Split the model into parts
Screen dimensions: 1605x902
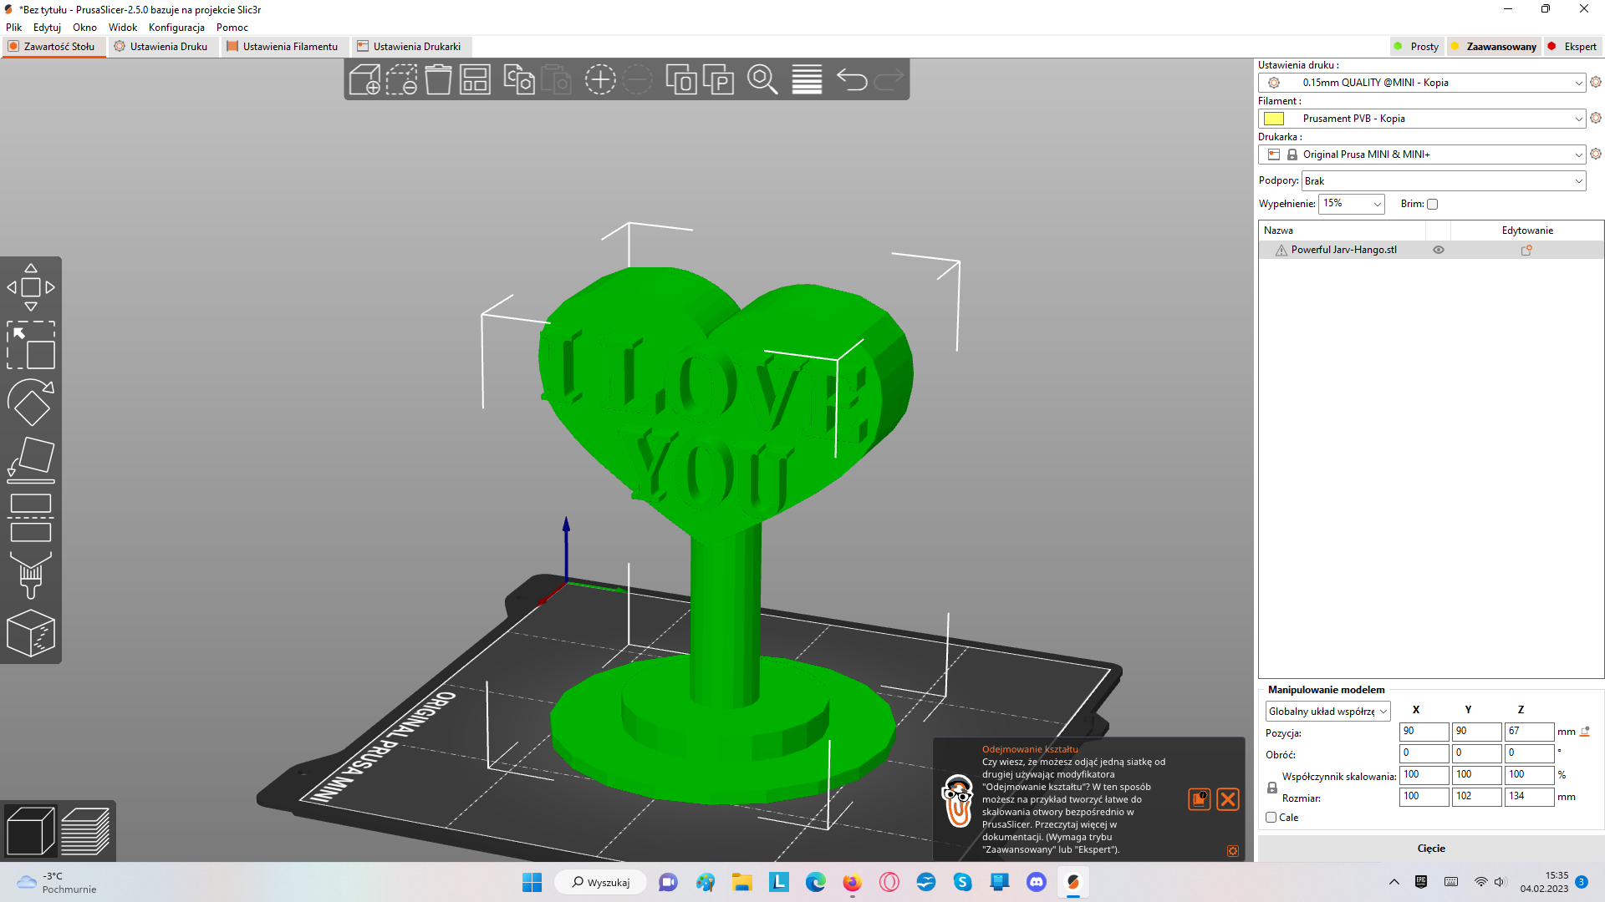point(718,79)
